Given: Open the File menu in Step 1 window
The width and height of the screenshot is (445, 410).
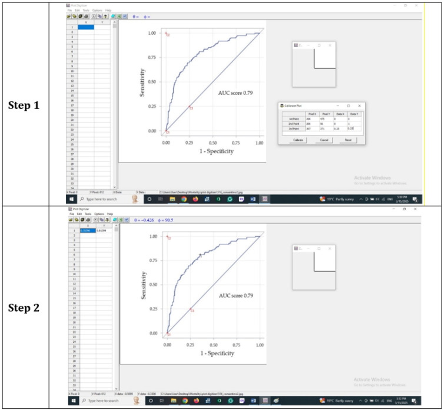Looking at the screenshot, I should pyautogui.click(x=69, y=10).
